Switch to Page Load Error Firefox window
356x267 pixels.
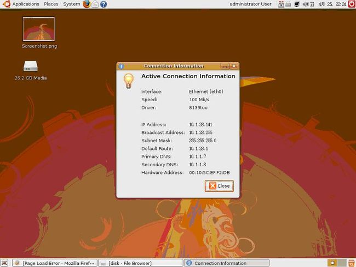pyautogui.click(x=54, y=263)
